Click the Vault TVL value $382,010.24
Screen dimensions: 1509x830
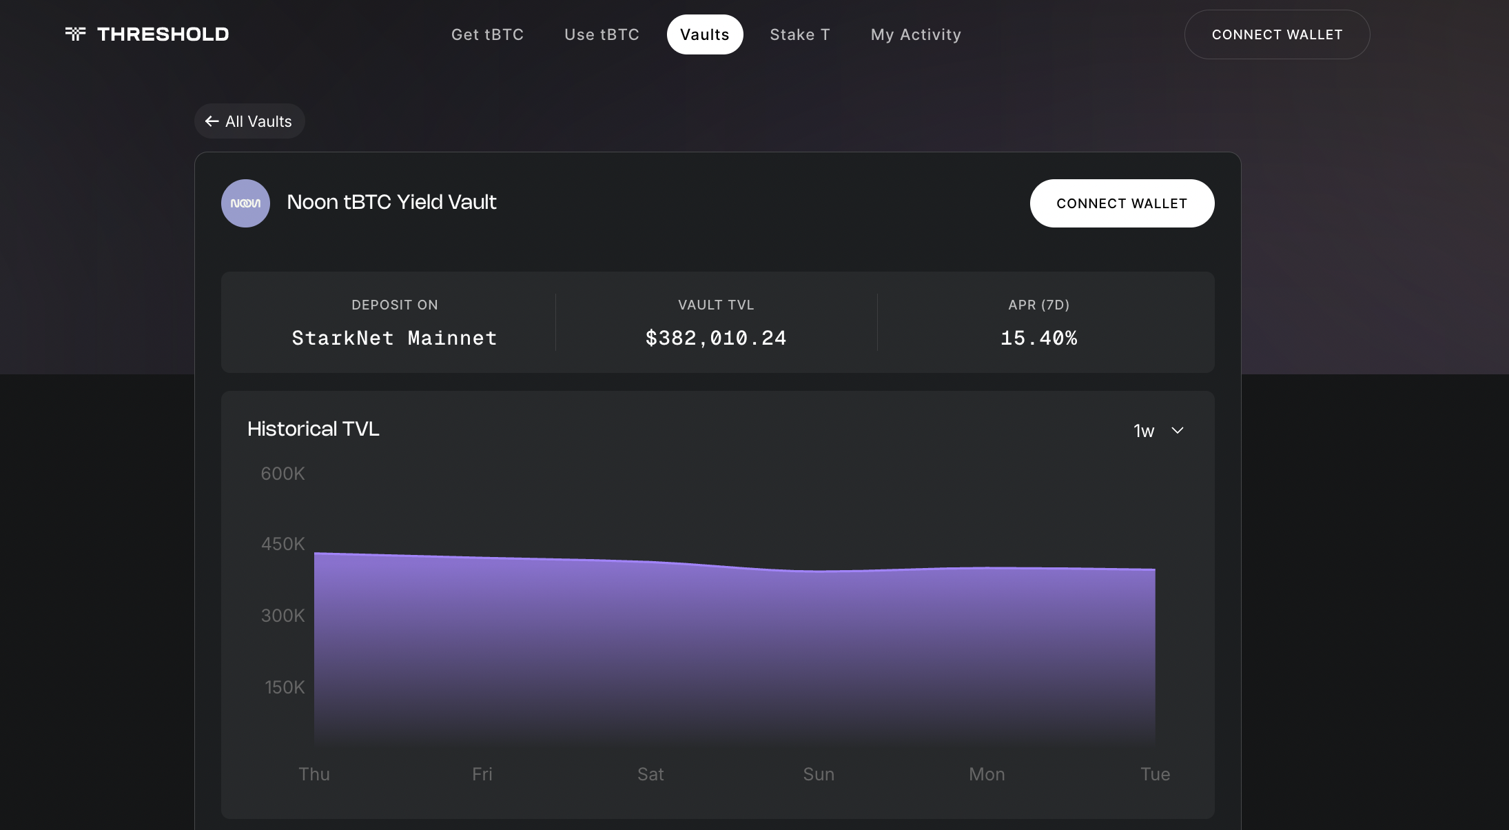[716, 338]
